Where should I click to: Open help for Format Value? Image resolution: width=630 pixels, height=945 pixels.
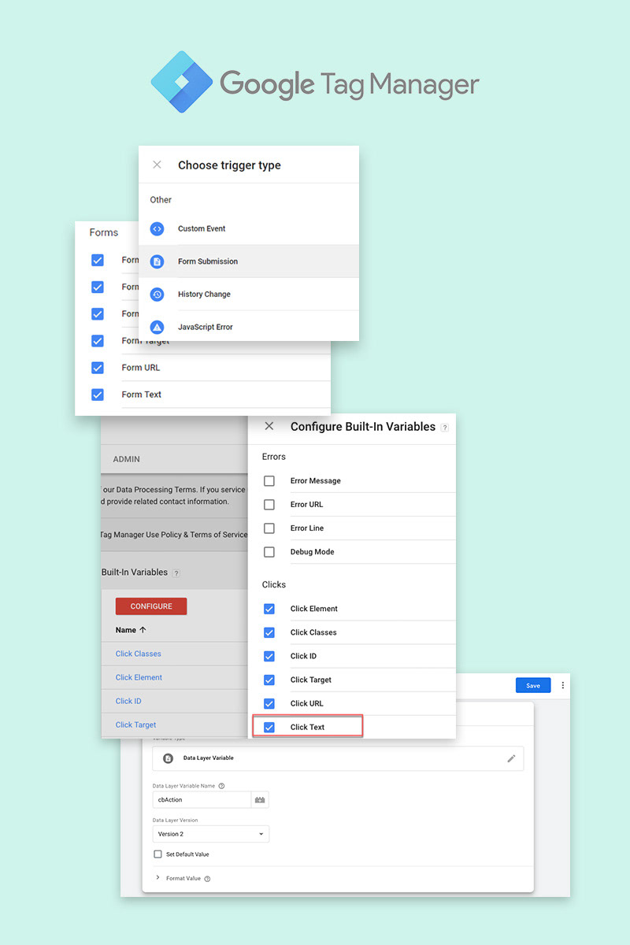pos(207,879)
